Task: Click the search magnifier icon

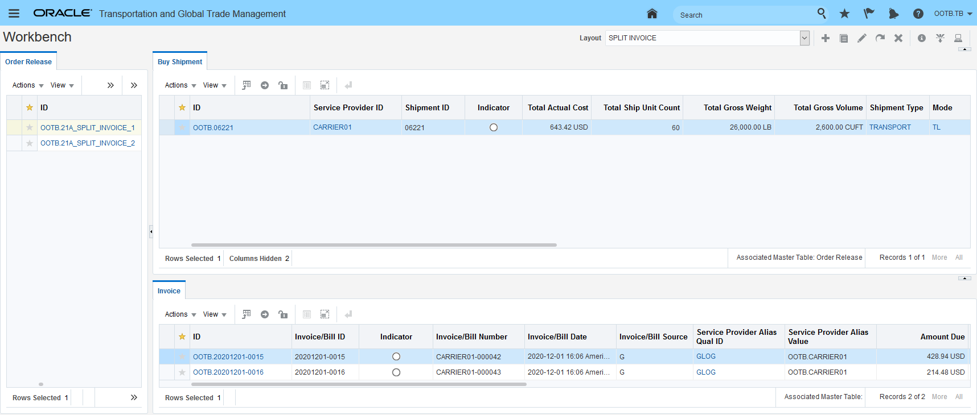Action: pos(821,13)
